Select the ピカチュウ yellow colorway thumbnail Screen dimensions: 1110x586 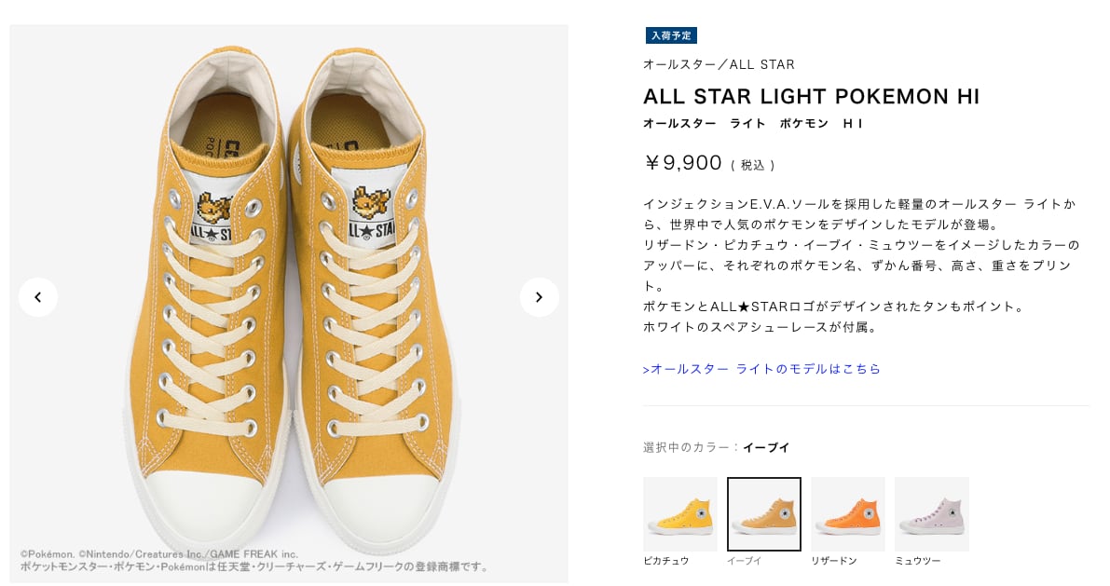(679, 513)
